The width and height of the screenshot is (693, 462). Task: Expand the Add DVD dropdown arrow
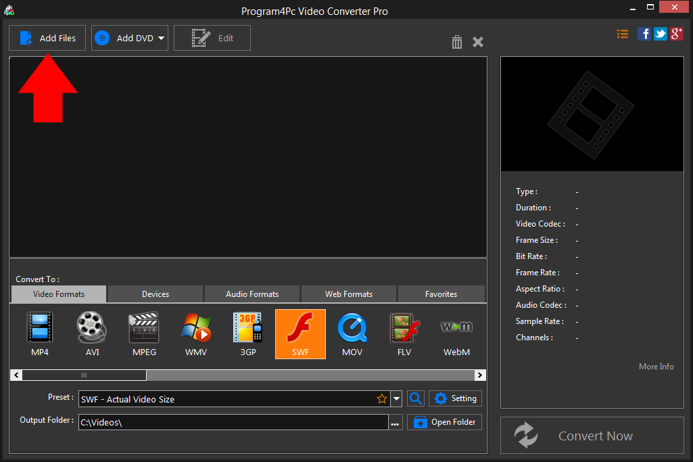[162, 38]
